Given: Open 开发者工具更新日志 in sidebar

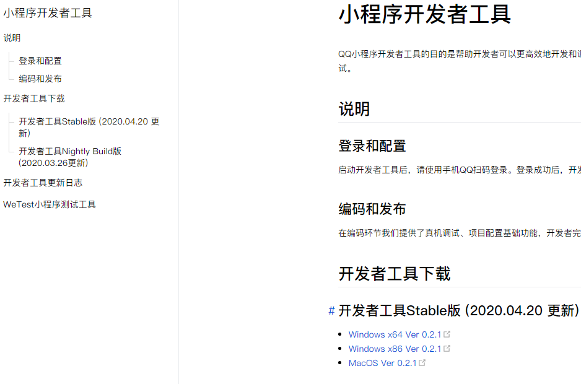Looking at the screenshot, I should point(43,183).
